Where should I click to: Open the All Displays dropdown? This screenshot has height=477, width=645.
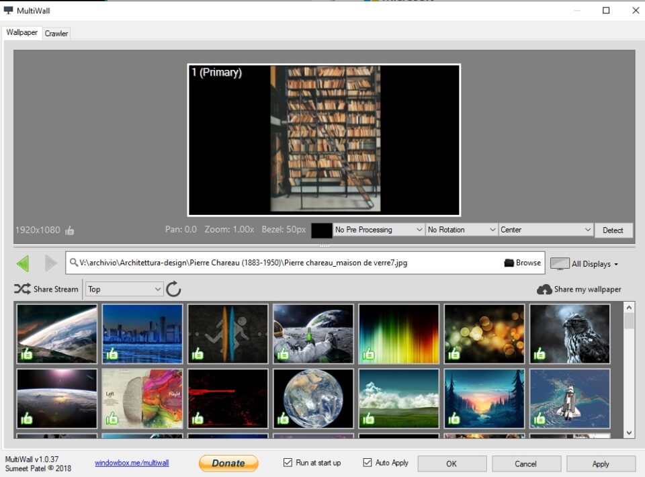(585, 264)
